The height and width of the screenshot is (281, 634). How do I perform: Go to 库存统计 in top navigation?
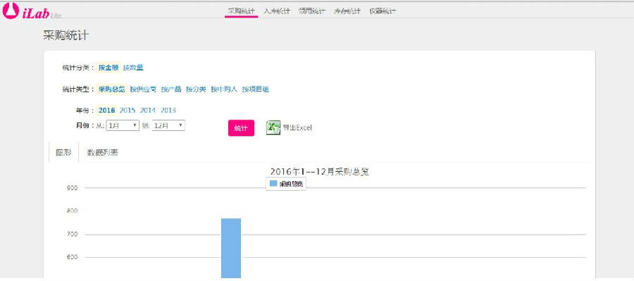(x=347, y=11)
